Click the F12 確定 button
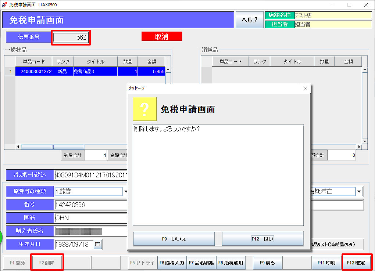Viewport: 375px width, 271px height. click(356, 263)
